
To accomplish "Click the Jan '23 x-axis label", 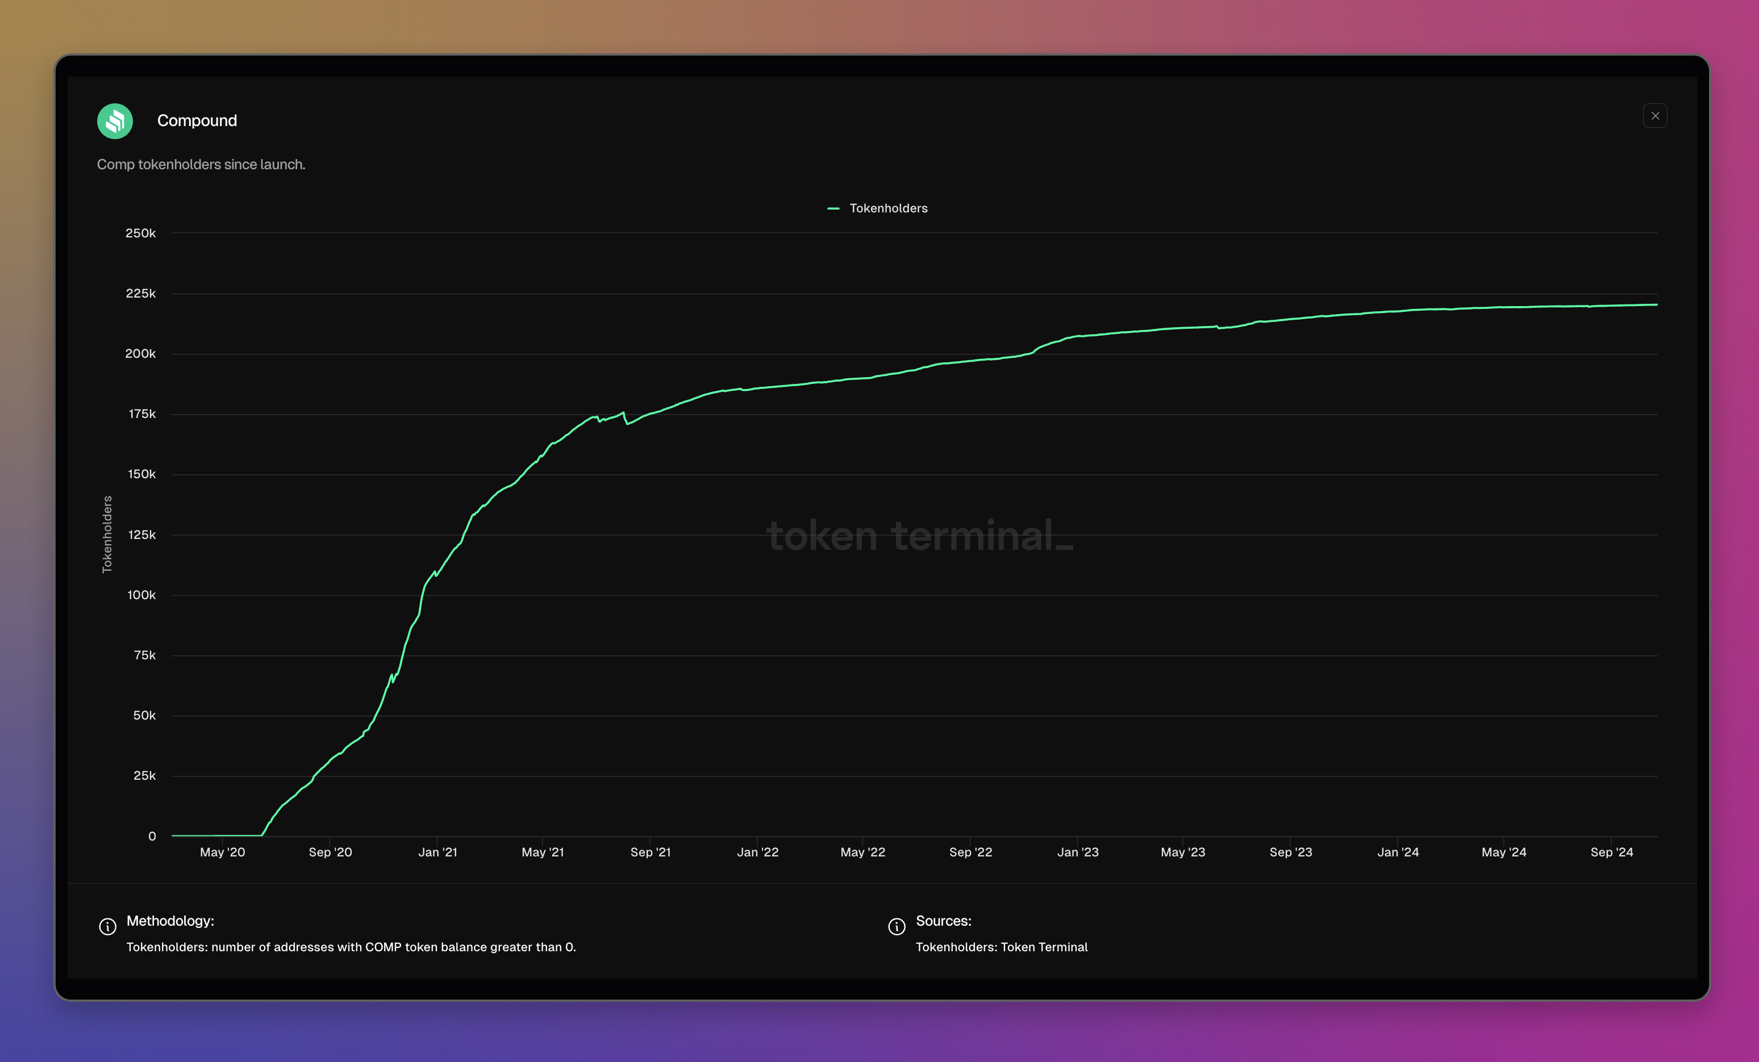I will point(1077,852).
